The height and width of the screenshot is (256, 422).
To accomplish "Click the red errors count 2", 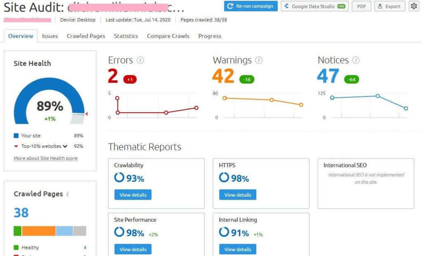I will click(x=113, y=76).
